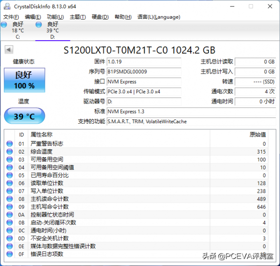Click the 属性名称 column header
The height and width of the screenshot is (266, 280).
tap(42, 134)
